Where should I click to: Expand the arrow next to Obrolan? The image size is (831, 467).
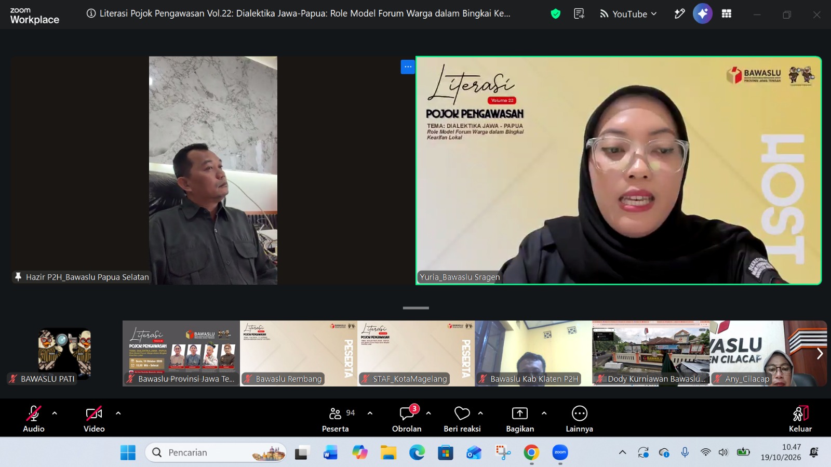pos(428,413)
